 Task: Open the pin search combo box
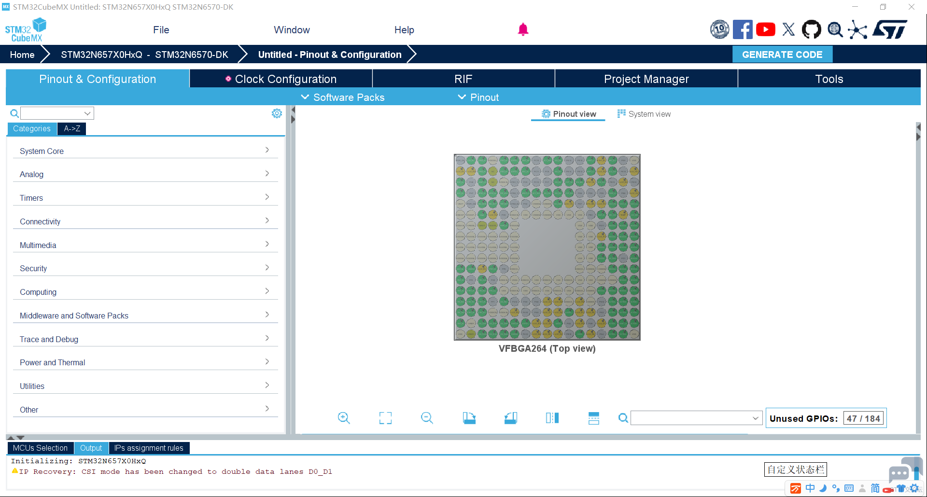click(696, 418)
